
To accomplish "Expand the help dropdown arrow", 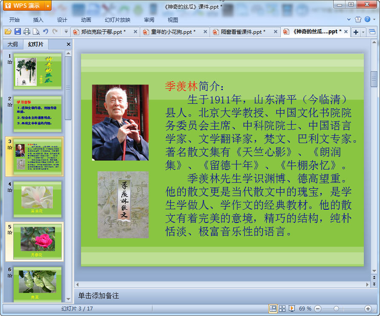I will point(374,20).
